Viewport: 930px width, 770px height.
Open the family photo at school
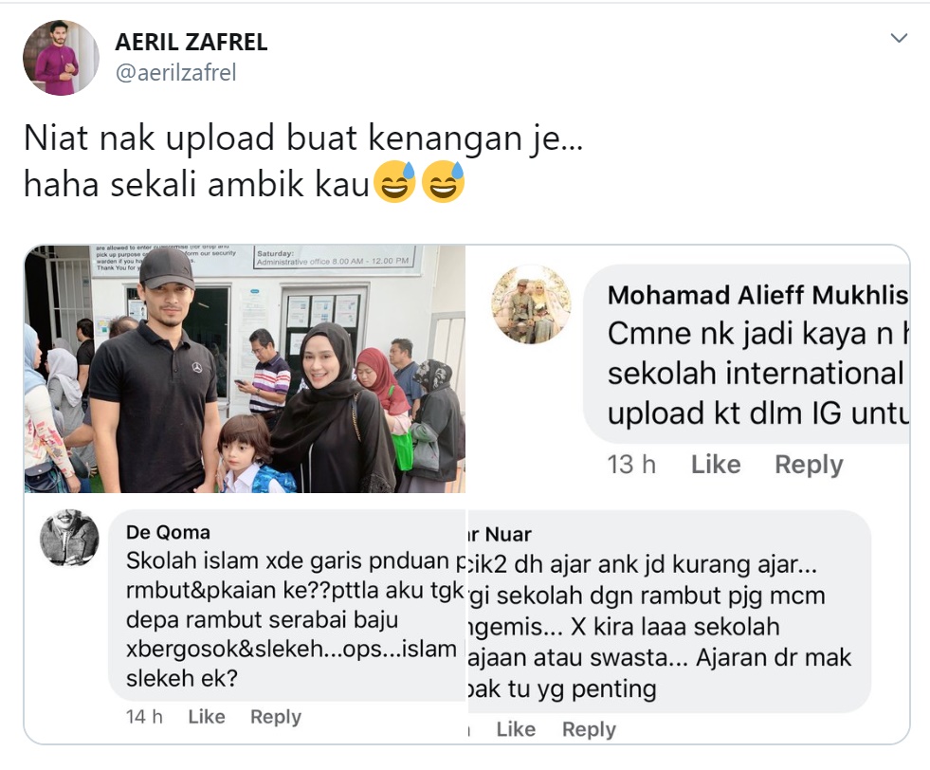245,369
